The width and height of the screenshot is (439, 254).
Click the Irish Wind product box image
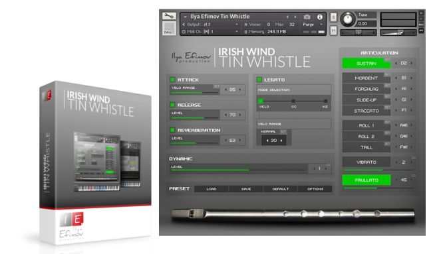(x=95, y=162)
